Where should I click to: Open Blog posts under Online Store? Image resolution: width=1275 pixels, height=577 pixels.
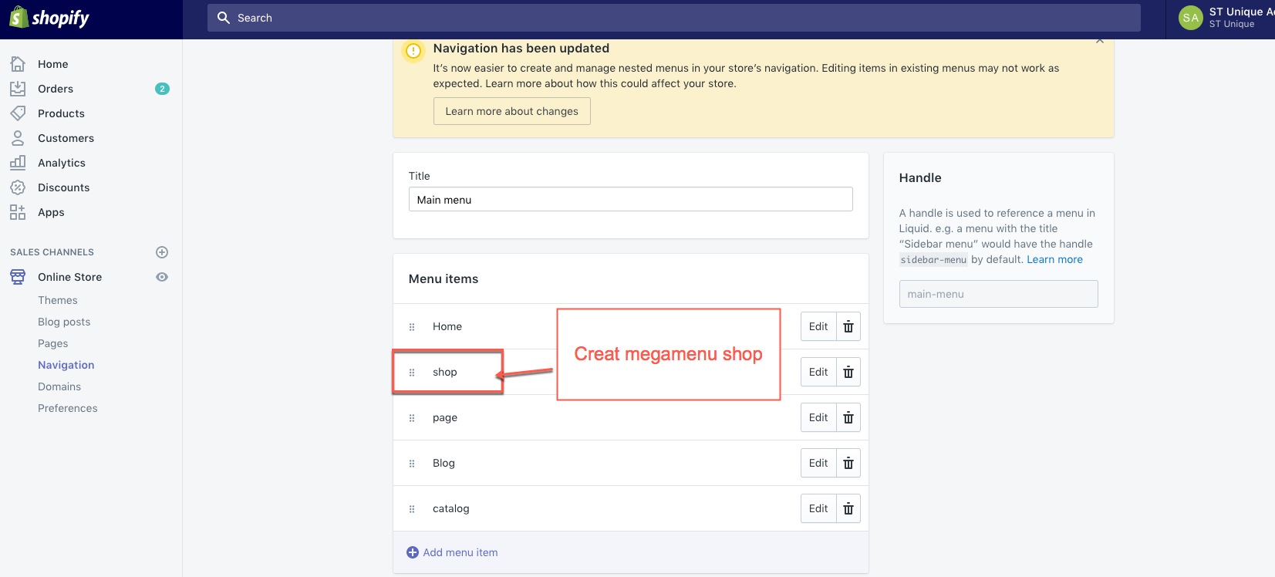[x=64, y=322]
